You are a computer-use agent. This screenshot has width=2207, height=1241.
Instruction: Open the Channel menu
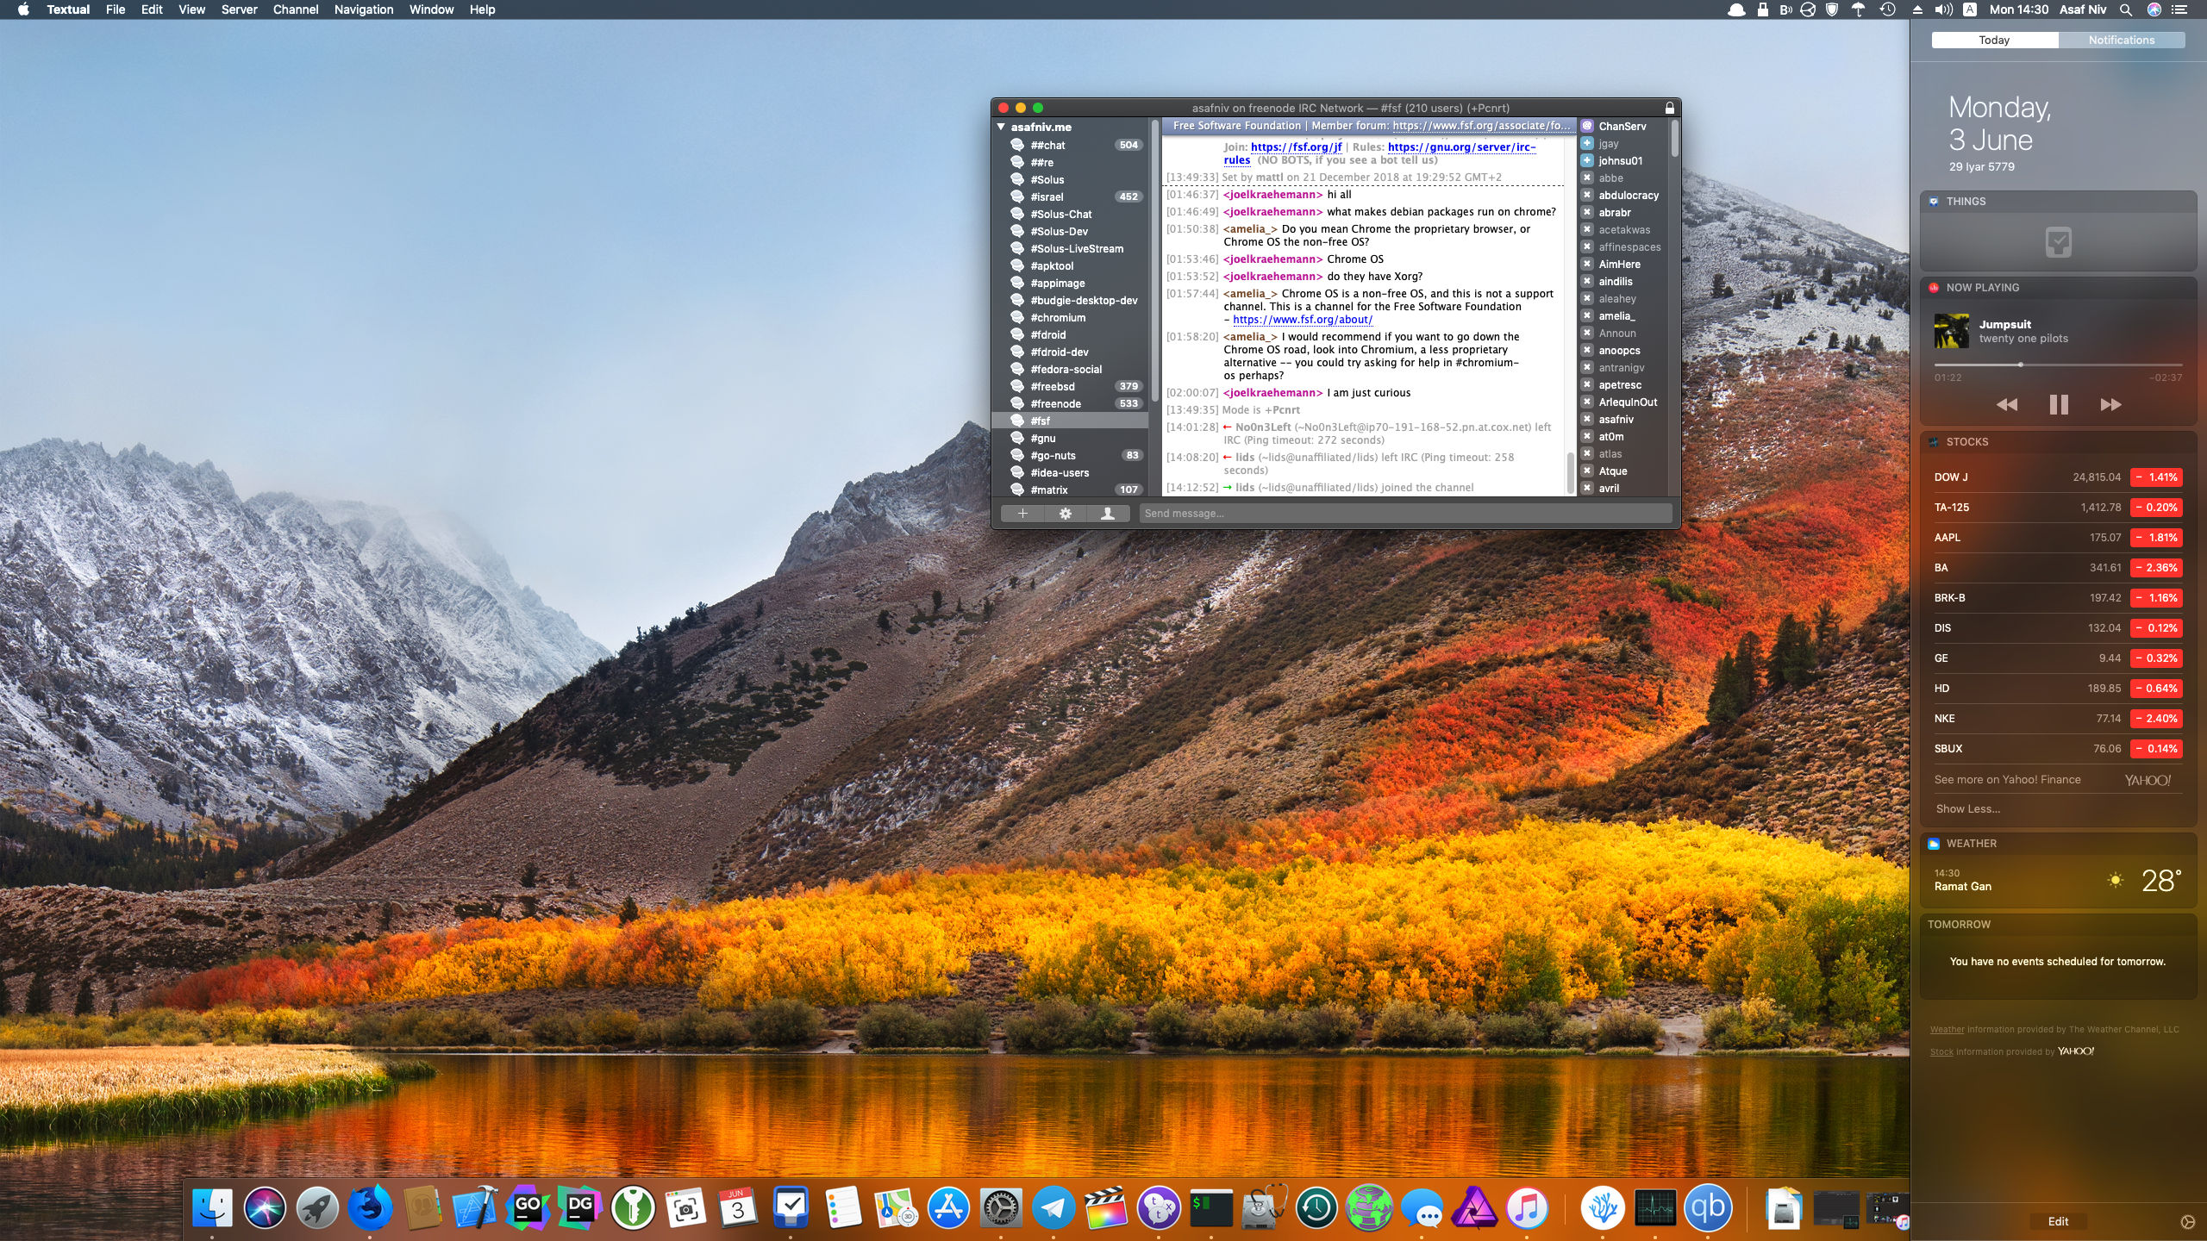(x=296, y=9)
